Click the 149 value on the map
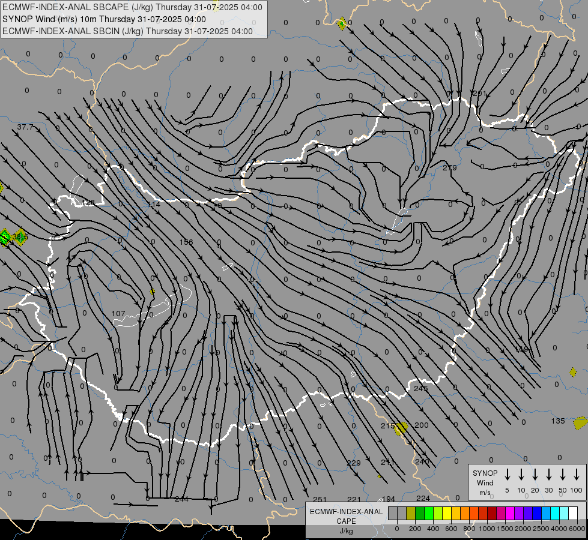 click(521, 349)
